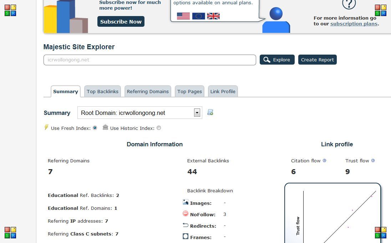Click the Explore search button
The width and height of the screenshot is (391, 243).
(x=277, y=60)
